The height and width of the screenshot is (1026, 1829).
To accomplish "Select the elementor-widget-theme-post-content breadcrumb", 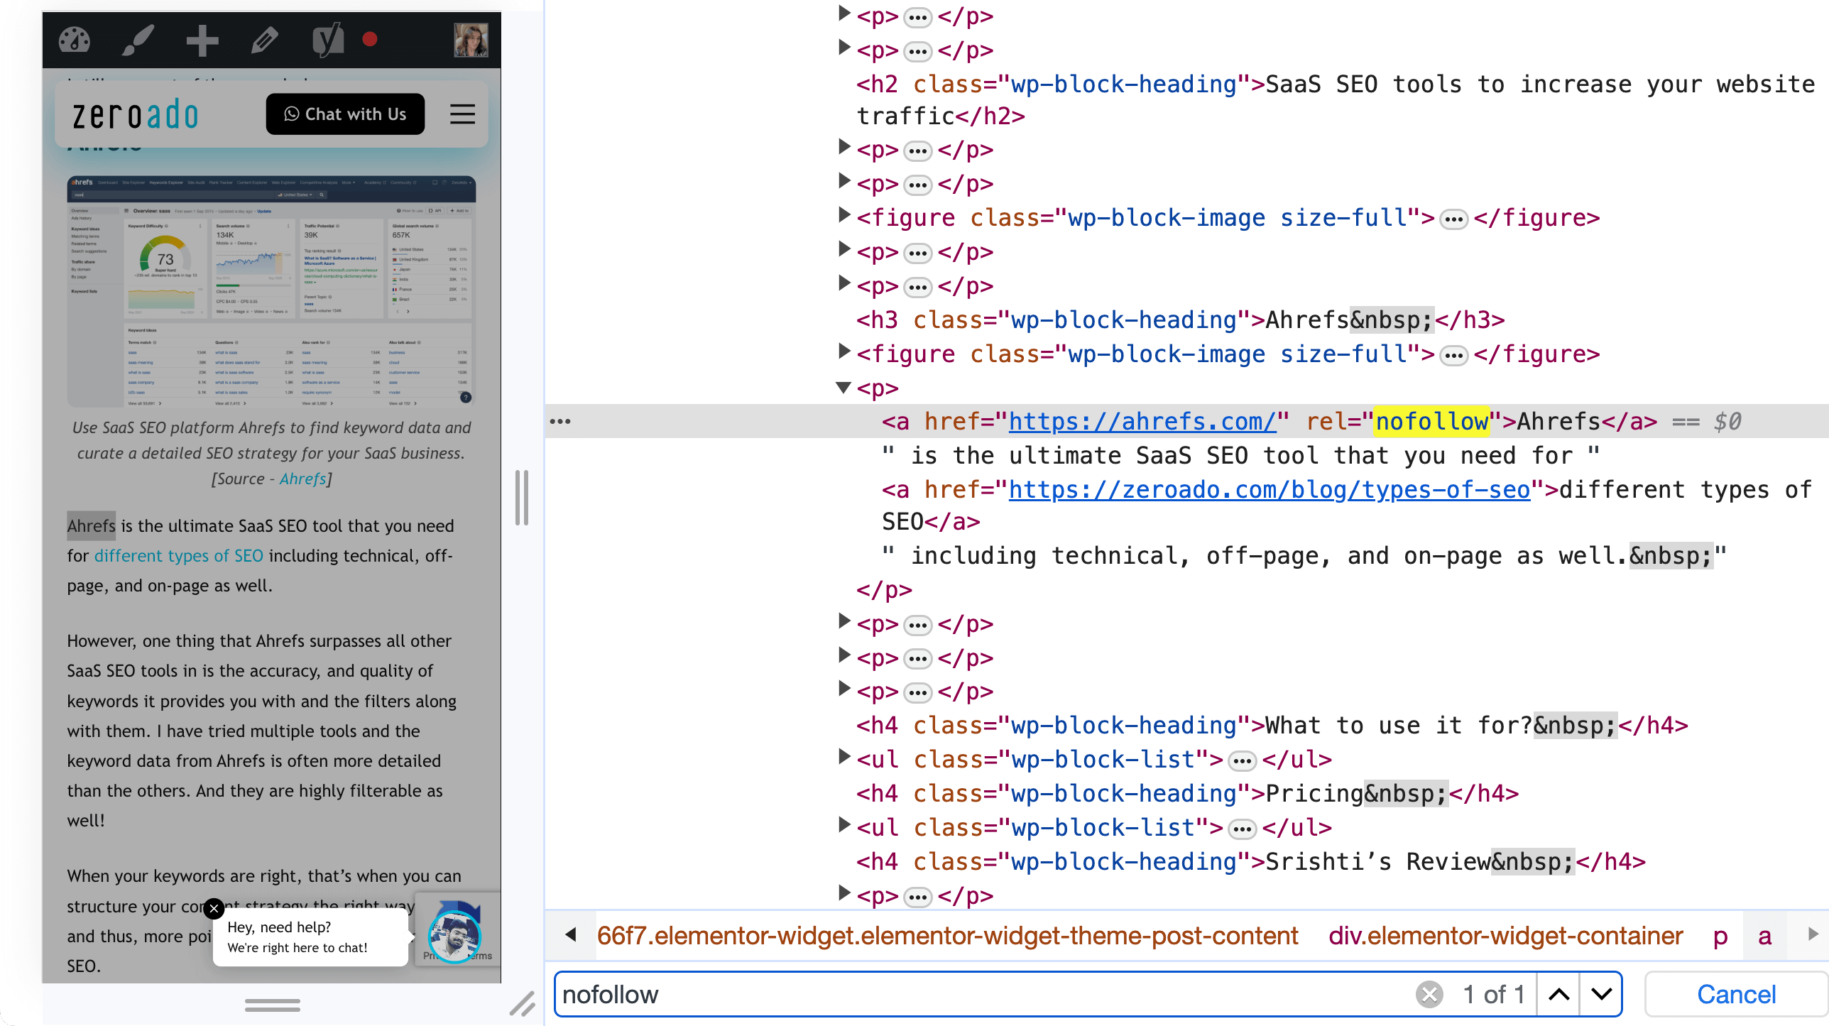I will pos(947,935).
